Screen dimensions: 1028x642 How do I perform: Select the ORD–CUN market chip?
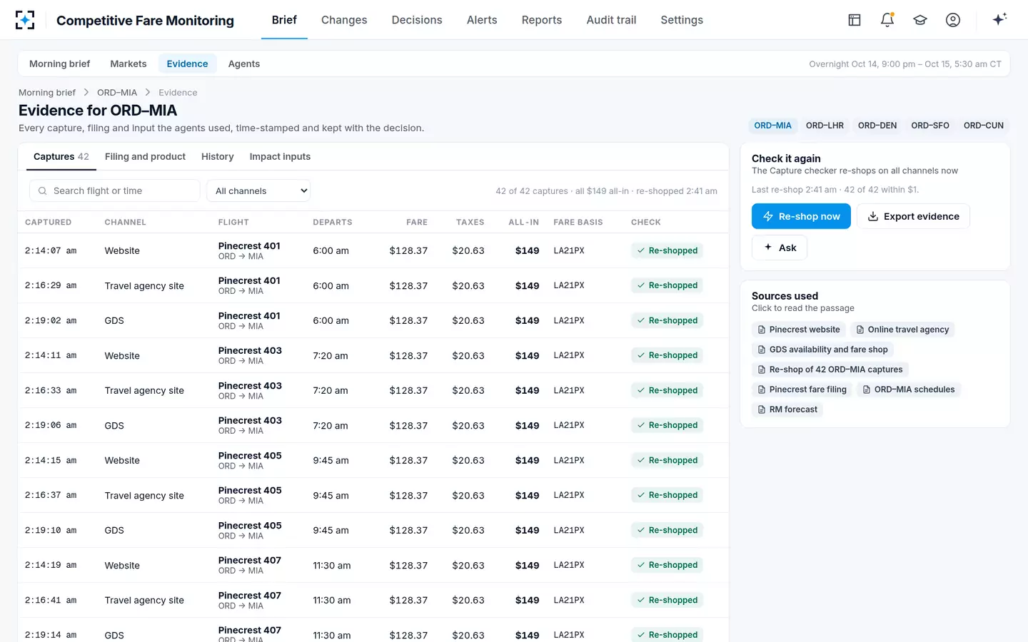point(984,126)
